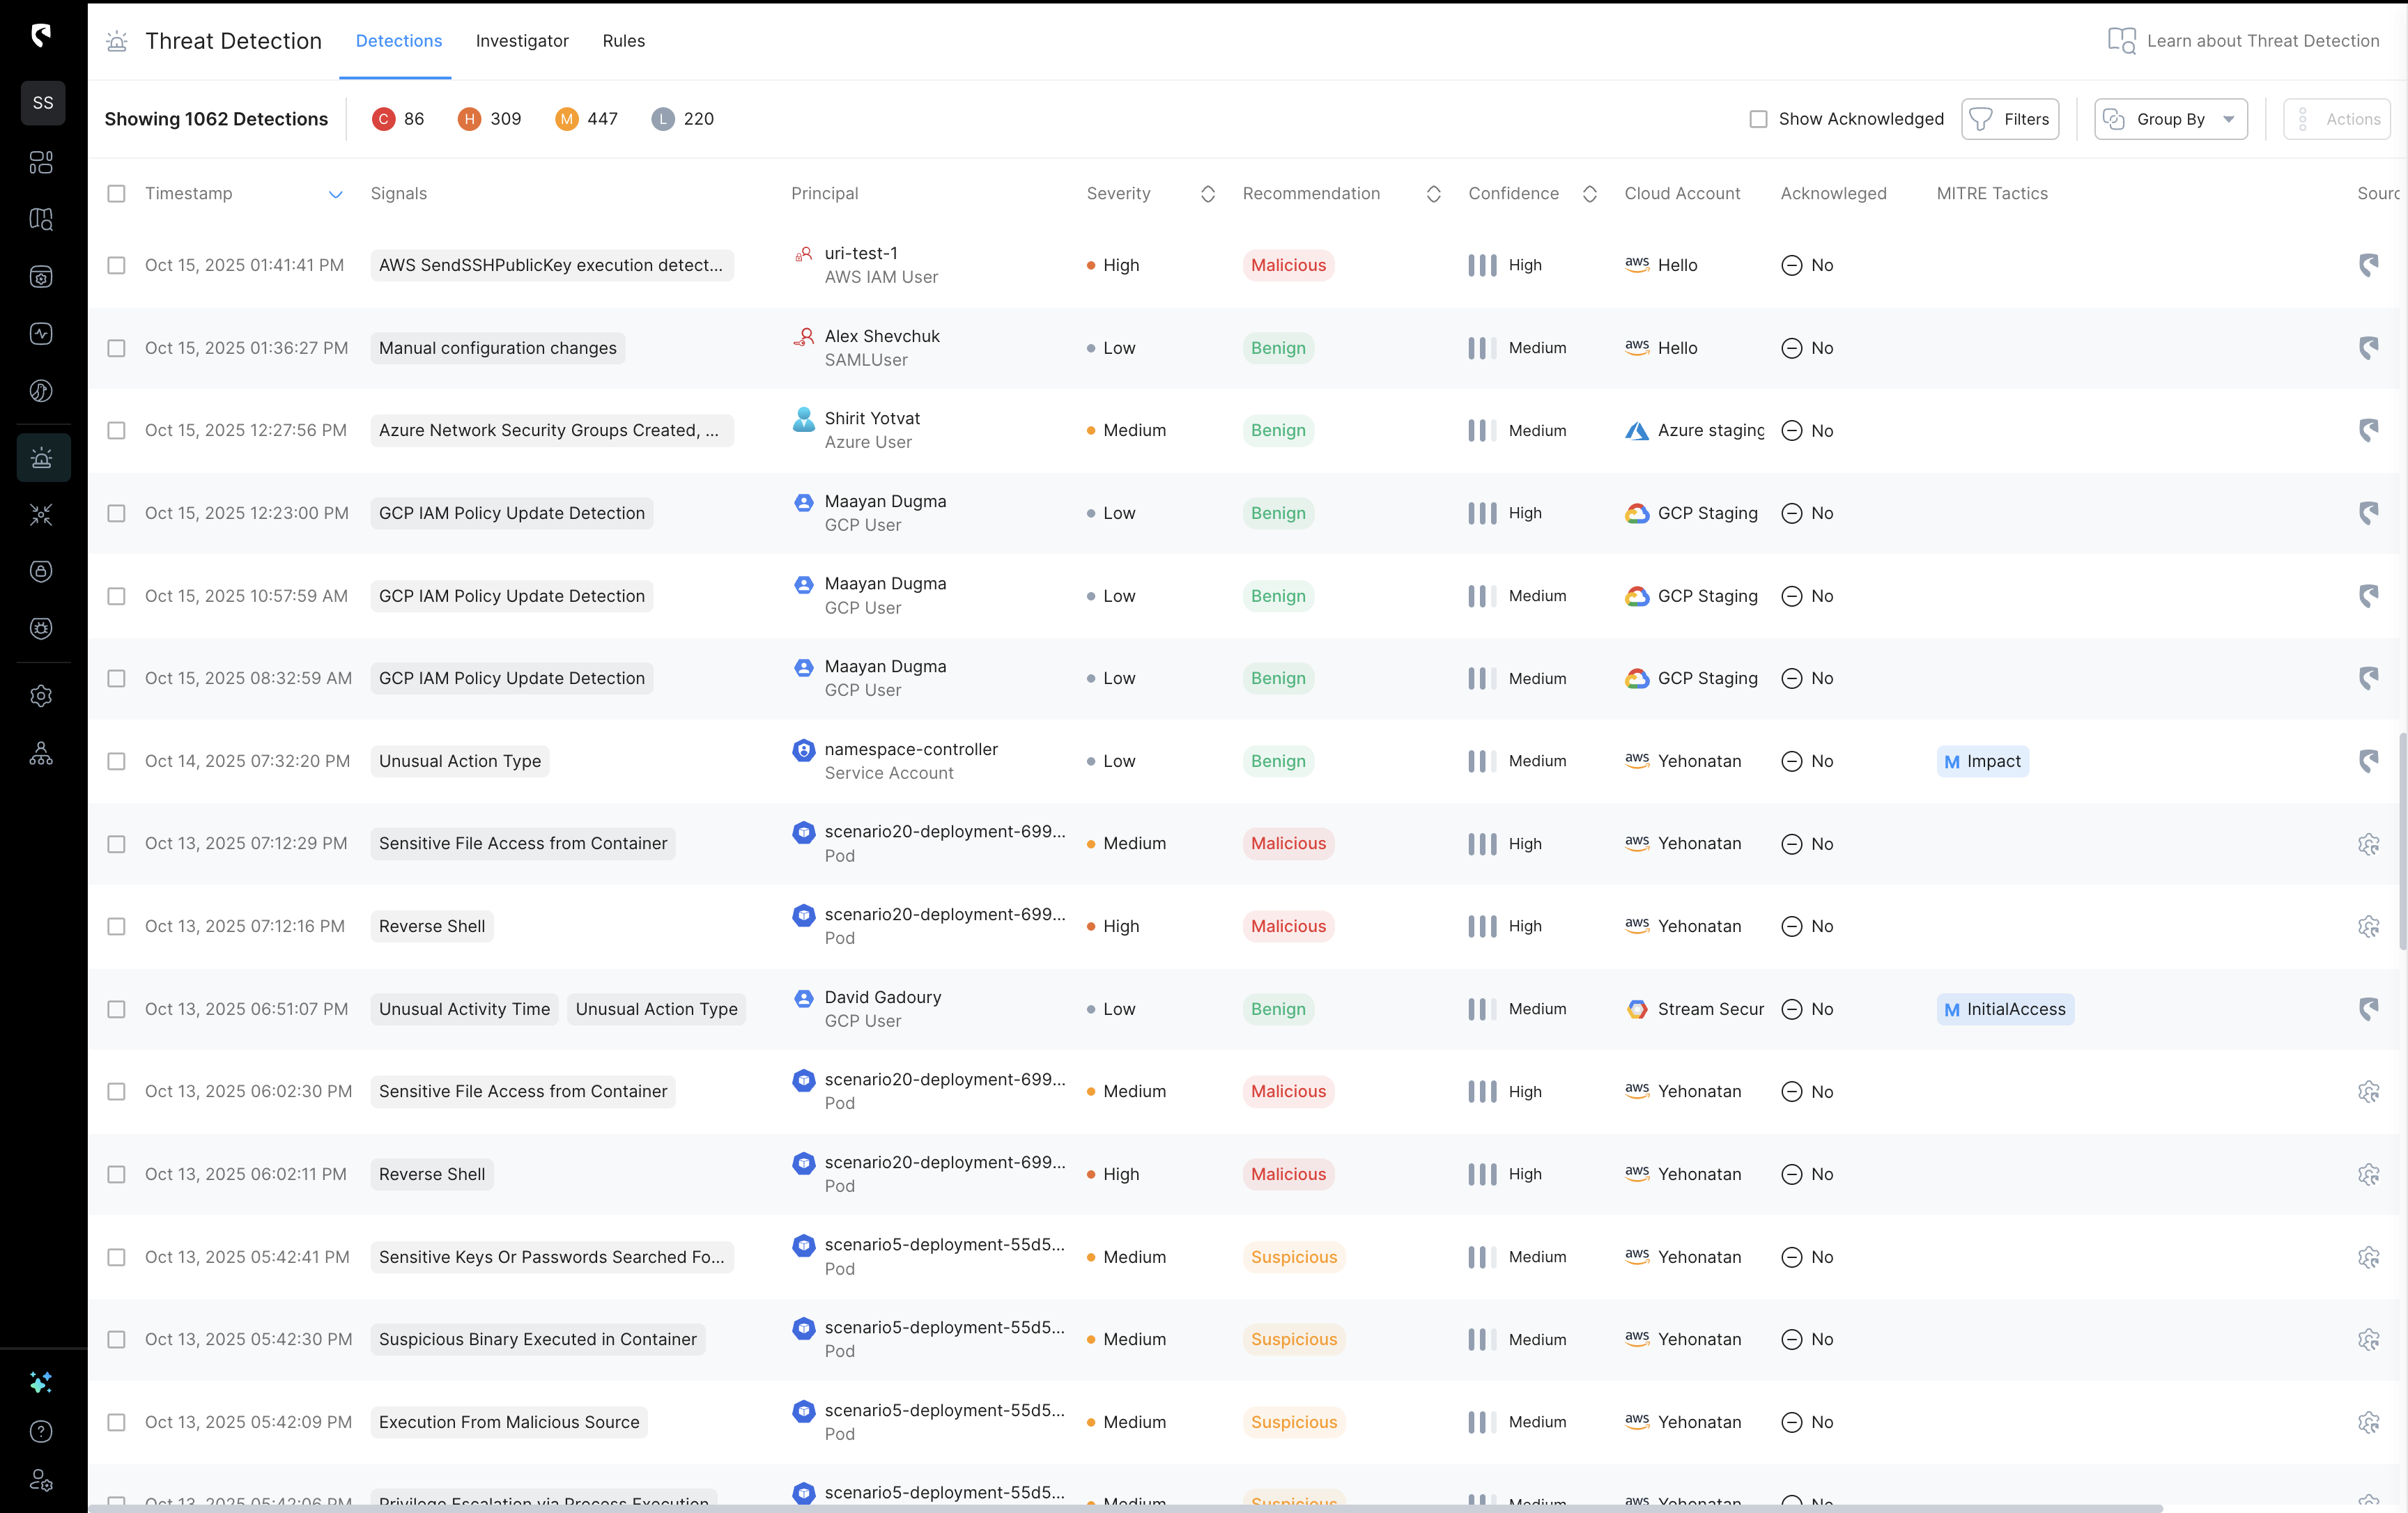The height and width of the screenshot is (1513, 2408).
Task: Click the Filters button
Action: (x=2010, y=119)
